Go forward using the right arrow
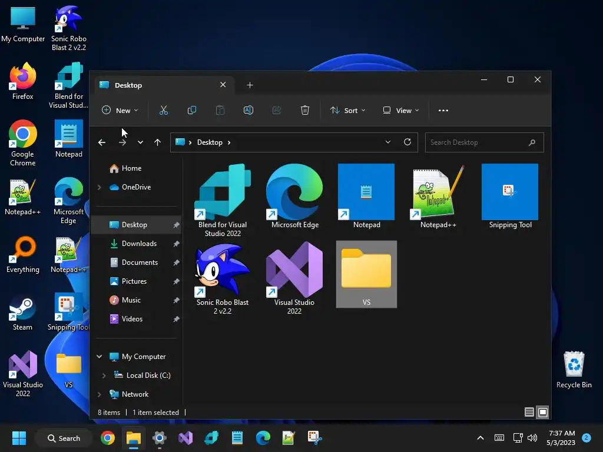This screenshot has height=452, width=603. click(122, 142)
